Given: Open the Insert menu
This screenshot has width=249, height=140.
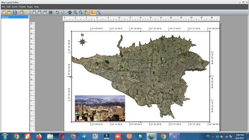Looking at the screenshot, I should coord(15,7).
